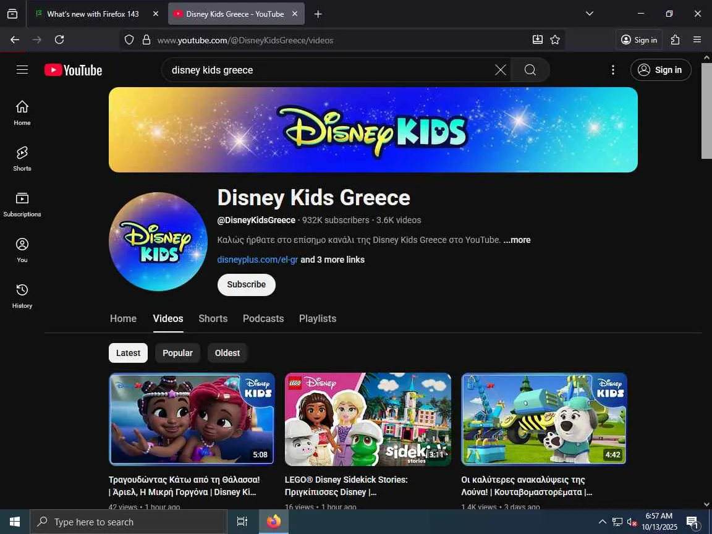Open a new tab with plus icon
This screenshot has width=712, height=534.
point(318,14)
